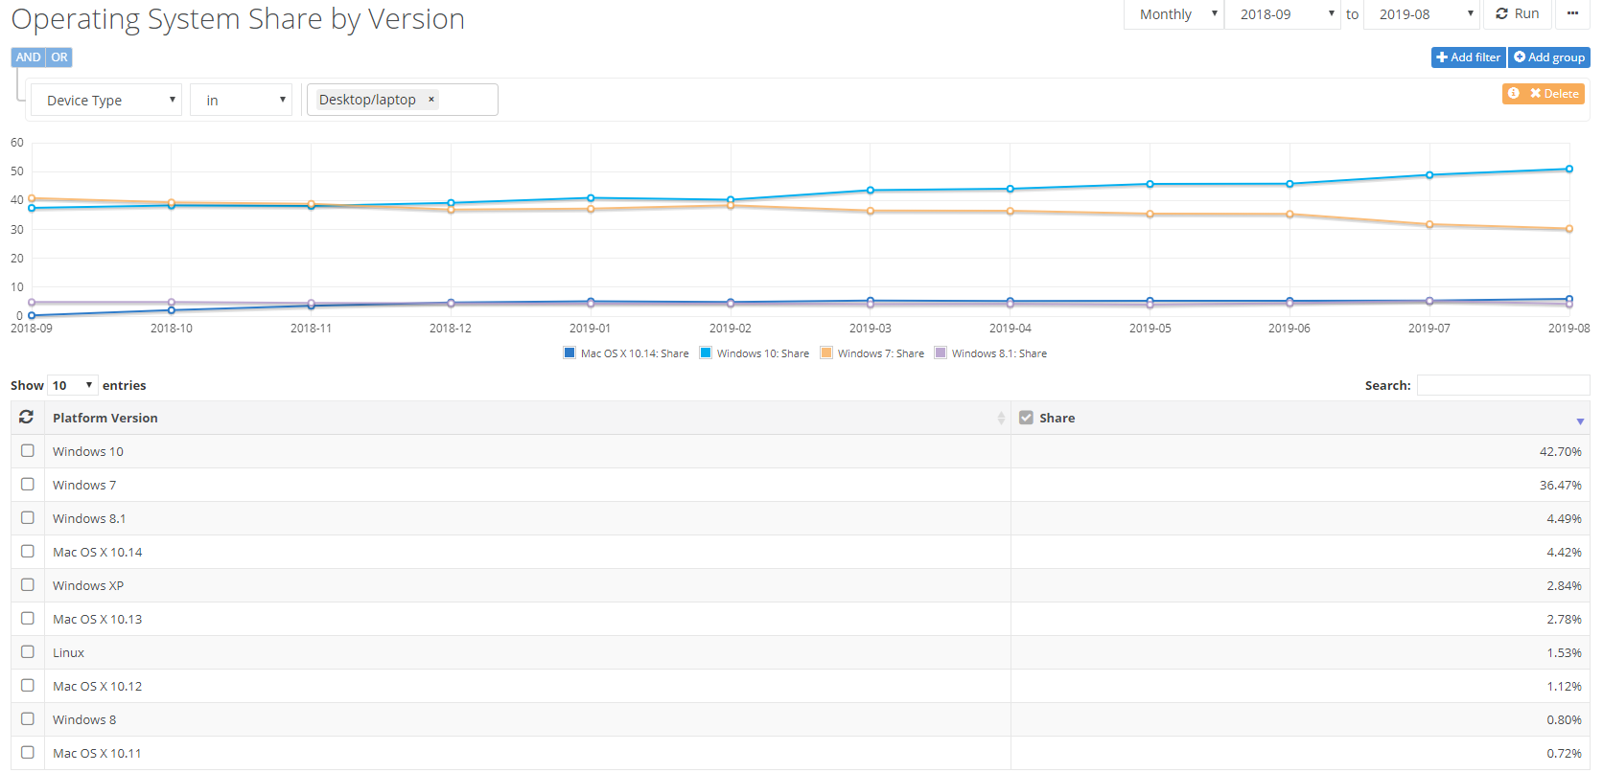Select the OR filter operator
This screenshot has width=1603, height=773.
tap(59, 57)
